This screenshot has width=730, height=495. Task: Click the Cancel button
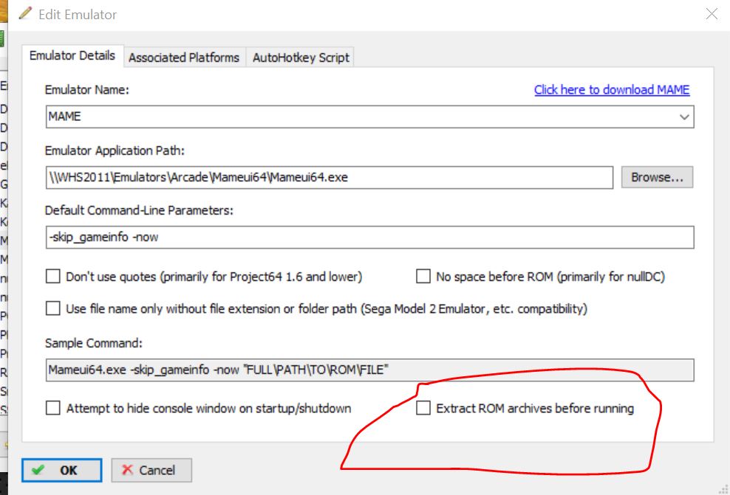click(151, 471)
